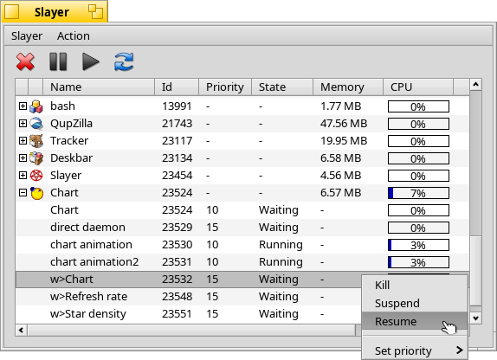Select the Deskbar application icon
The height and width of the screenshot is (360, 497).
pos(36,158)
